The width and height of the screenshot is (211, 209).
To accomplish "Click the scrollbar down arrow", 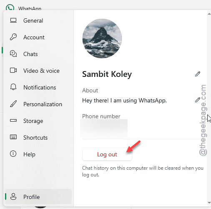I will [209, 203].
